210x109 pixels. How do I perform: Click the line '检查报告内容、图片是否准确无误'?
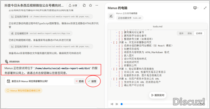coord(143,75)
